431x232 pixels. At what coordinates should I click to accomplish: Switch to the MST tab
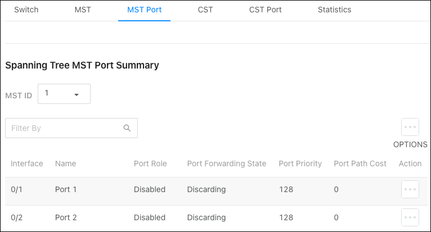pos(83,10)
